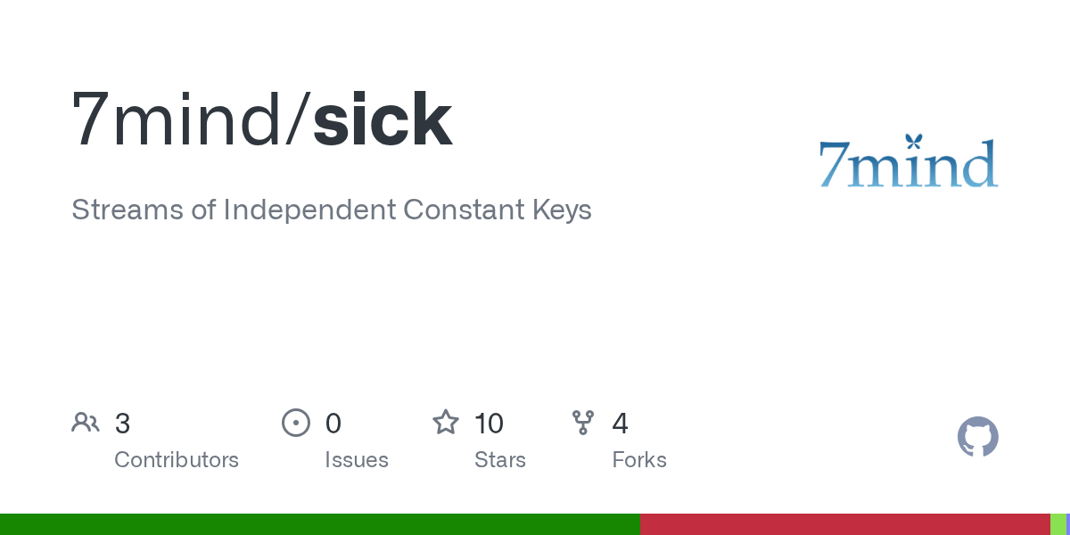Viewport: 1070px width, 535px height.
Task: Click the issues count "0"
Action: point(333,424)
